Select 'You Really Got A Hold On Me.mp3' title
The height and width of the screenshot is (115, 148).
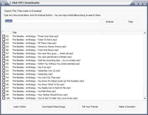(54, 88)
